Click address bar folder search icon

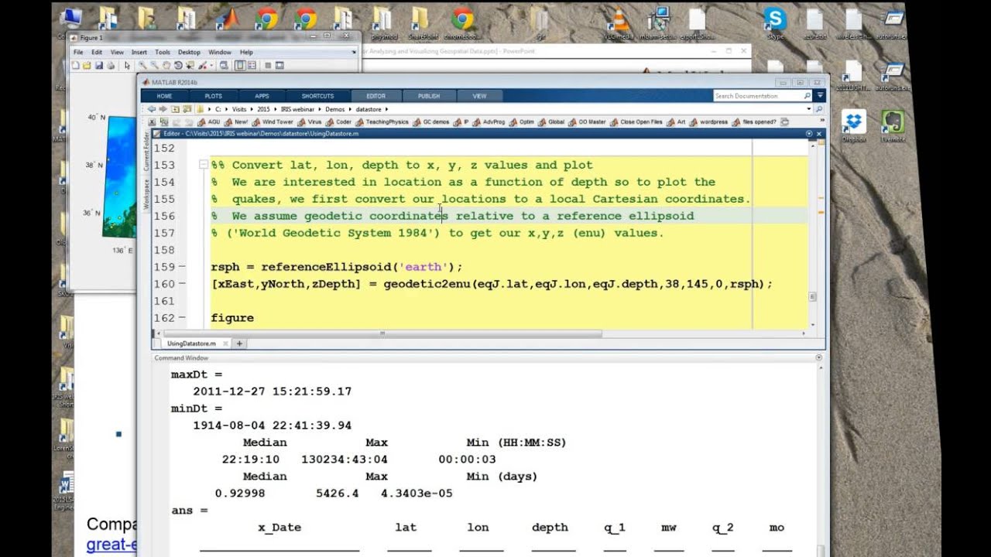(x=819, y=109)
